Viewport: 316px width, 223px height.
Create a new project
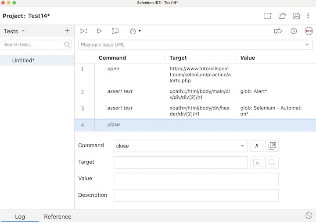point(267,16)
